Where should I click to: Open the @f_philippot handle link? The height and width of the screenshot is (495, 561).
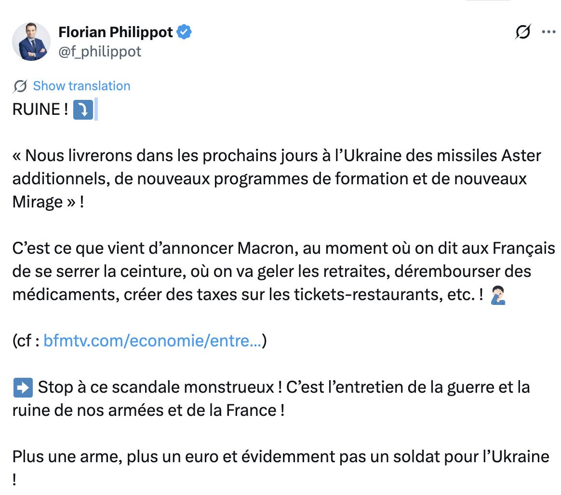click(100, 51)
